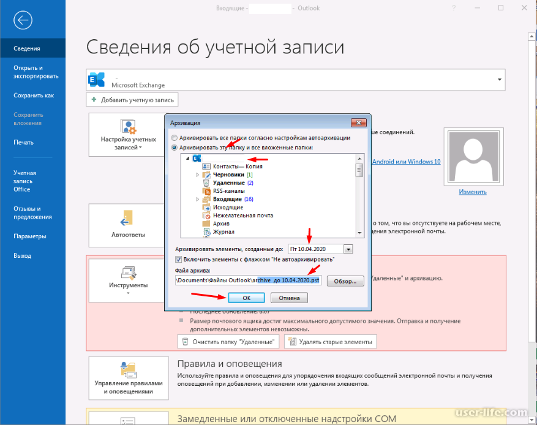Select the Журнал journal icon

coord(206,232)
